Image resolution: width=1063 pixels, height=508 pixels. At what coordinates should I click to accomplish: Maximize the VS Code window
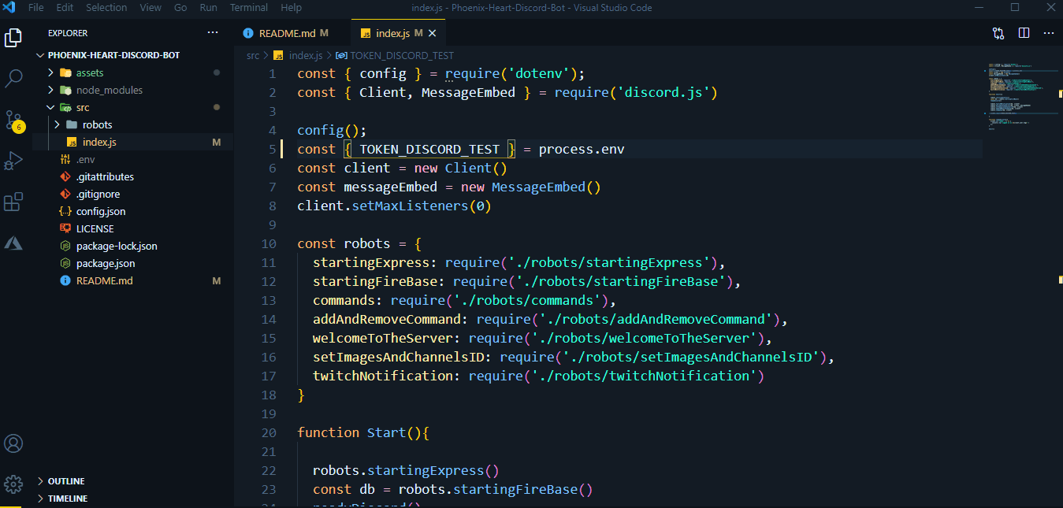1015,7
